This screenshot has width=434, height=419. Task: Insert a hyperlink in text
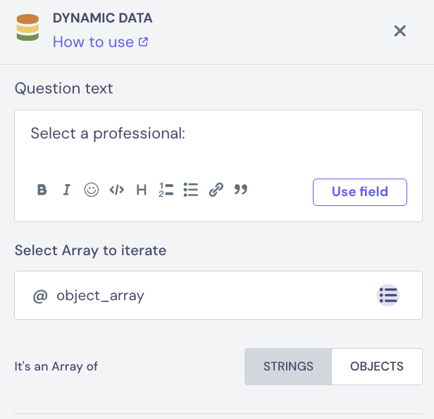tap(216, 190)
